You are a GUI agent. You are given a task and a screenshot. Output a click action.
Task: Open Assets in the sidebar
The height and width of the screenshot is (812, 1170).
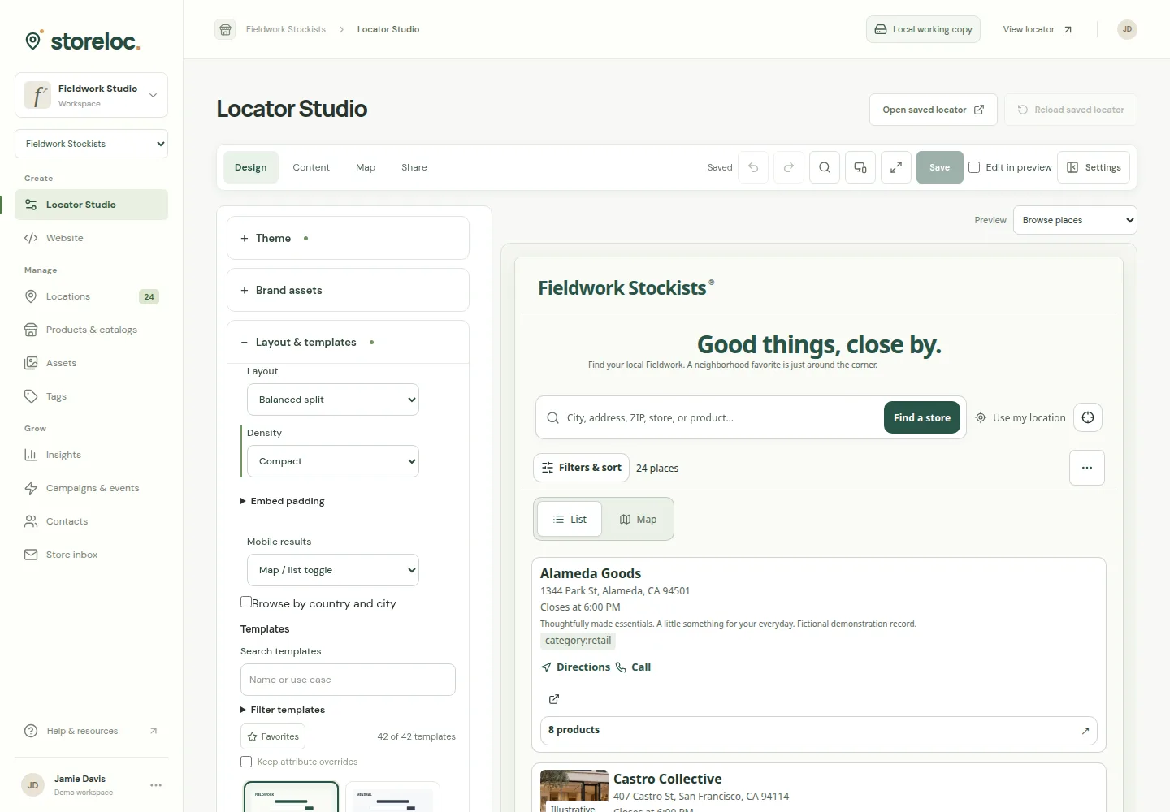(x=91, y=363)
